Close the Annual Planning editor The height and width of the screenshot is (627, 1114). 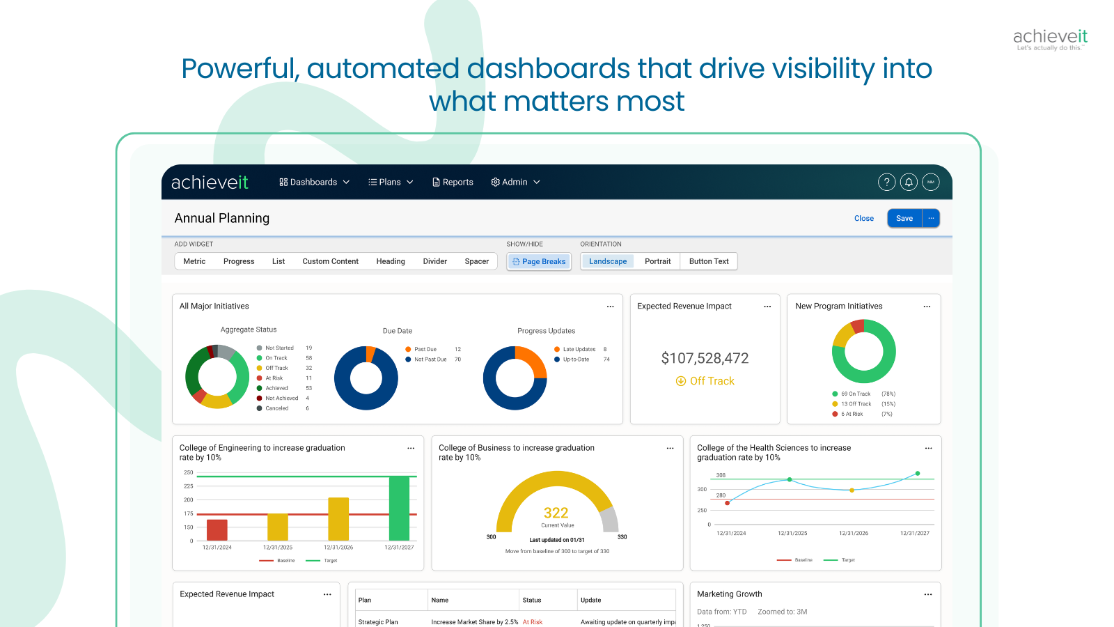[864, 218]
